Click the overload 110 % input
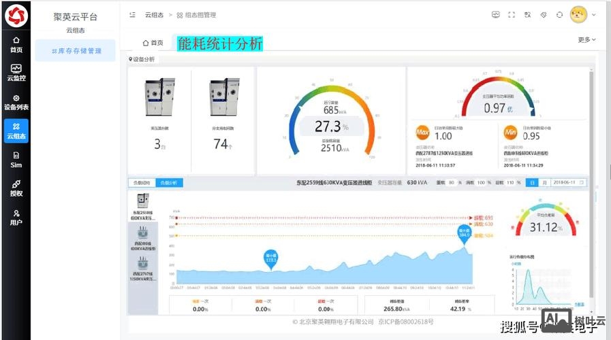The width and height of the screenshot is (611, 340). tap(510, 182)
